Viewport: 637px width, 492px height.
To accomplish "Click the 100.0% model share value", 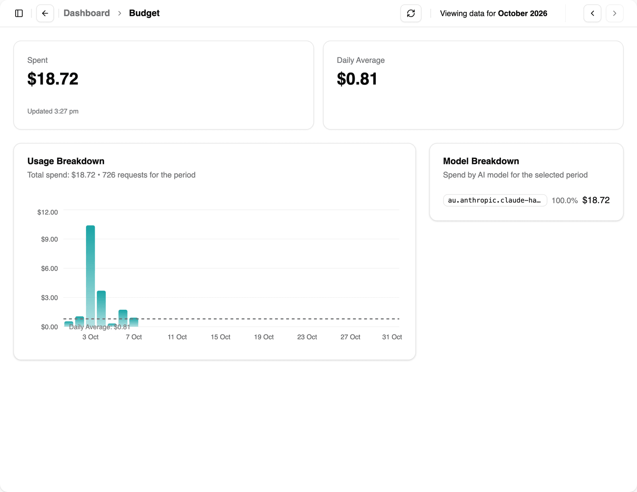I will pyautogui.click(x=565, y=201).
